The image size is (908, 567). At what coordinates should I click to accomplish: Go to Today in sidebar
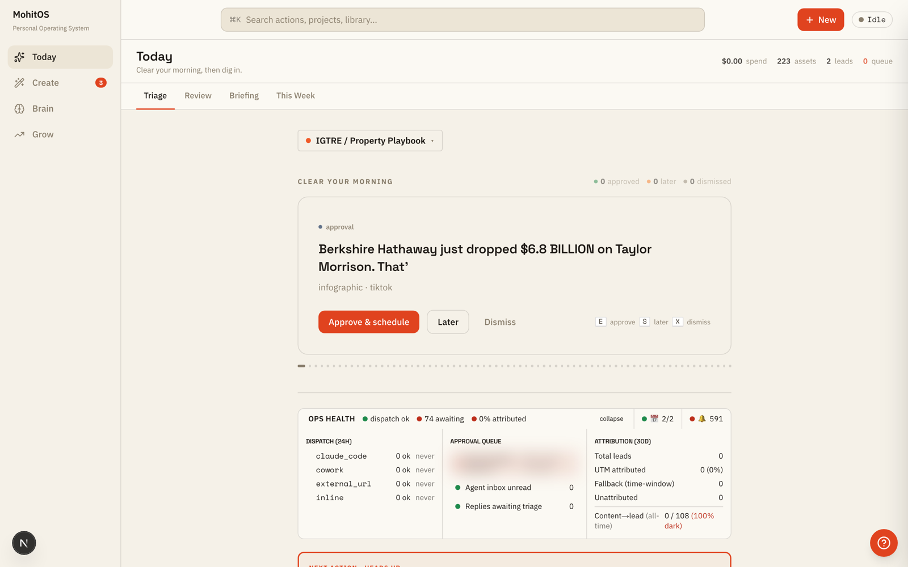tap(60, 57)
